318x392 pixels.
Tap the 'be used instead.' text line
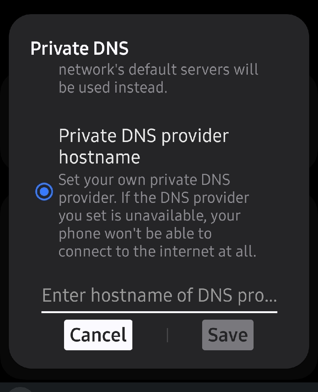click(x=113, y=88)
